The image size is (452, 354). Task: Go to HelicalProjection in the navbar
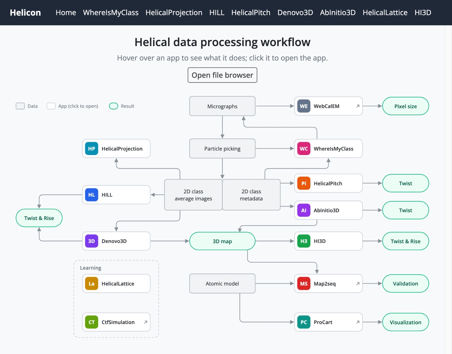[x=174, y=13]
